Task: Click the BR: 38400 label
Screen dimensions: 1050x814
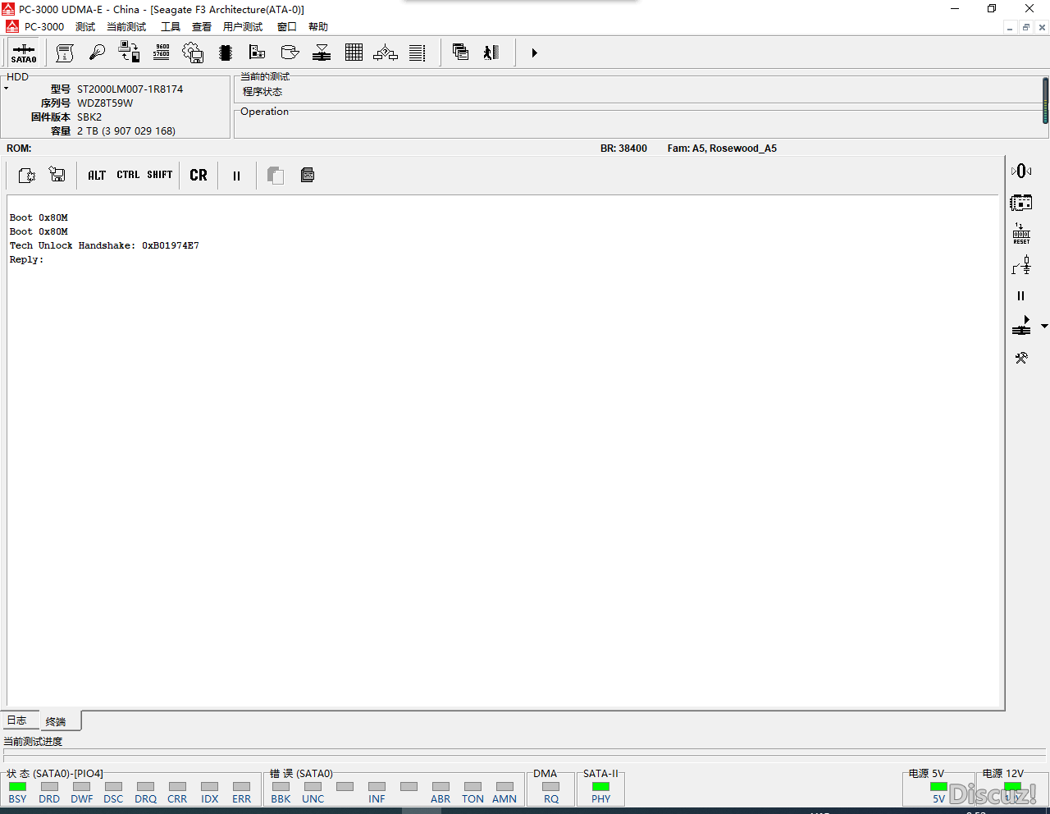Action: [623, 149]
